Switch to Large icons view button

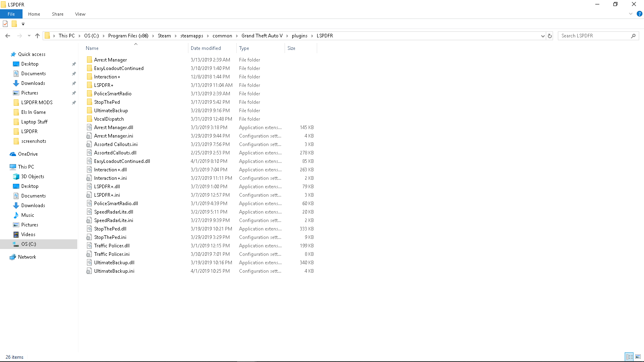638,357
